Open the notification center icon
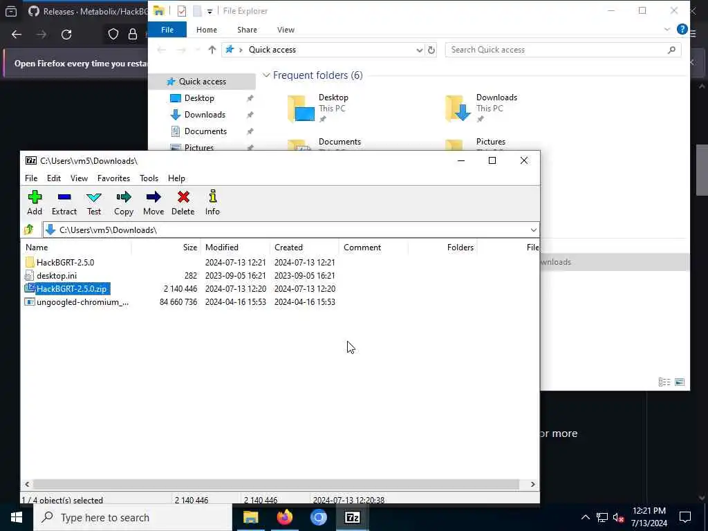 (x=685, y=517)
